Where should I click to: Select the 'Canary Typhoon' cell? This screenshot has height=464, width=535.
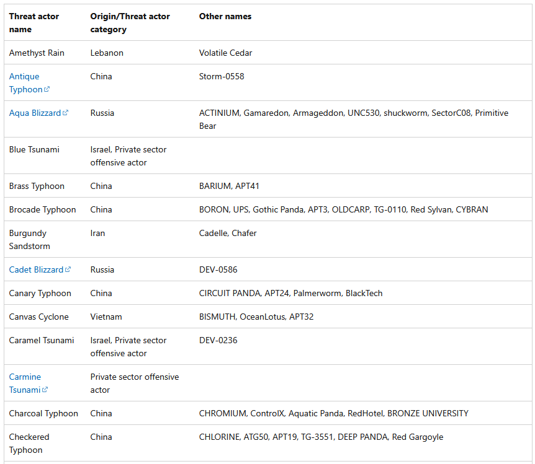pyautogui.click(x=40, y=293)
